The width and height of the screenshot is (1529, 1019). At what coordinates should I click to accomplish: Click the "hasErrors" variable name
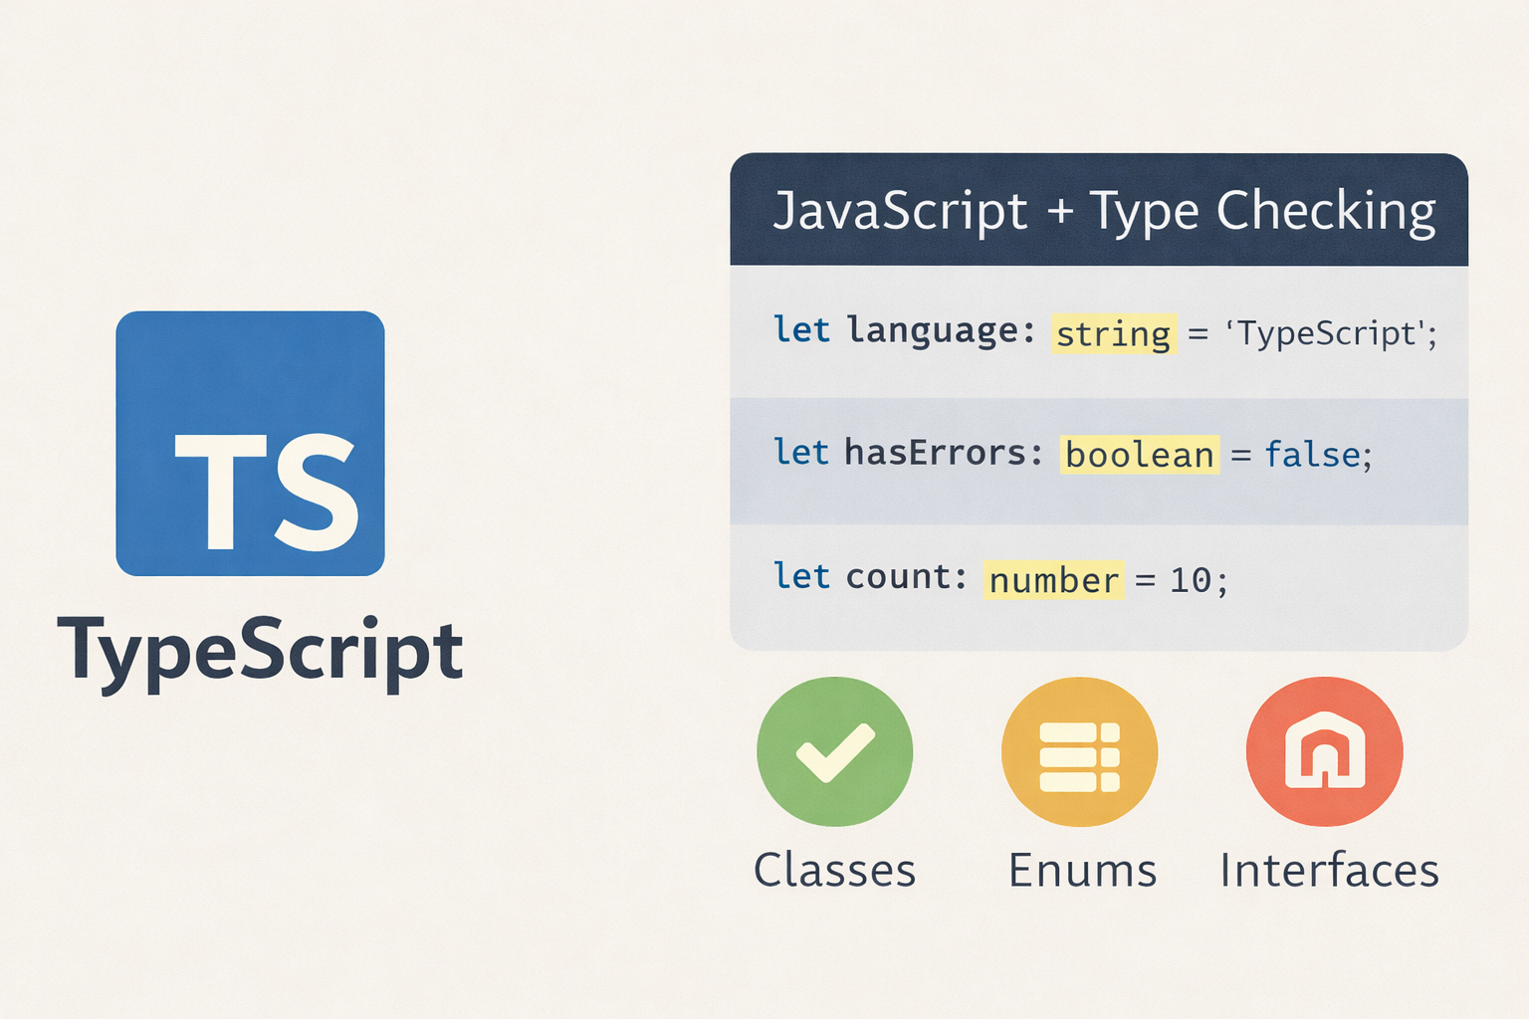pyautogui.click(x=936, y=453)
